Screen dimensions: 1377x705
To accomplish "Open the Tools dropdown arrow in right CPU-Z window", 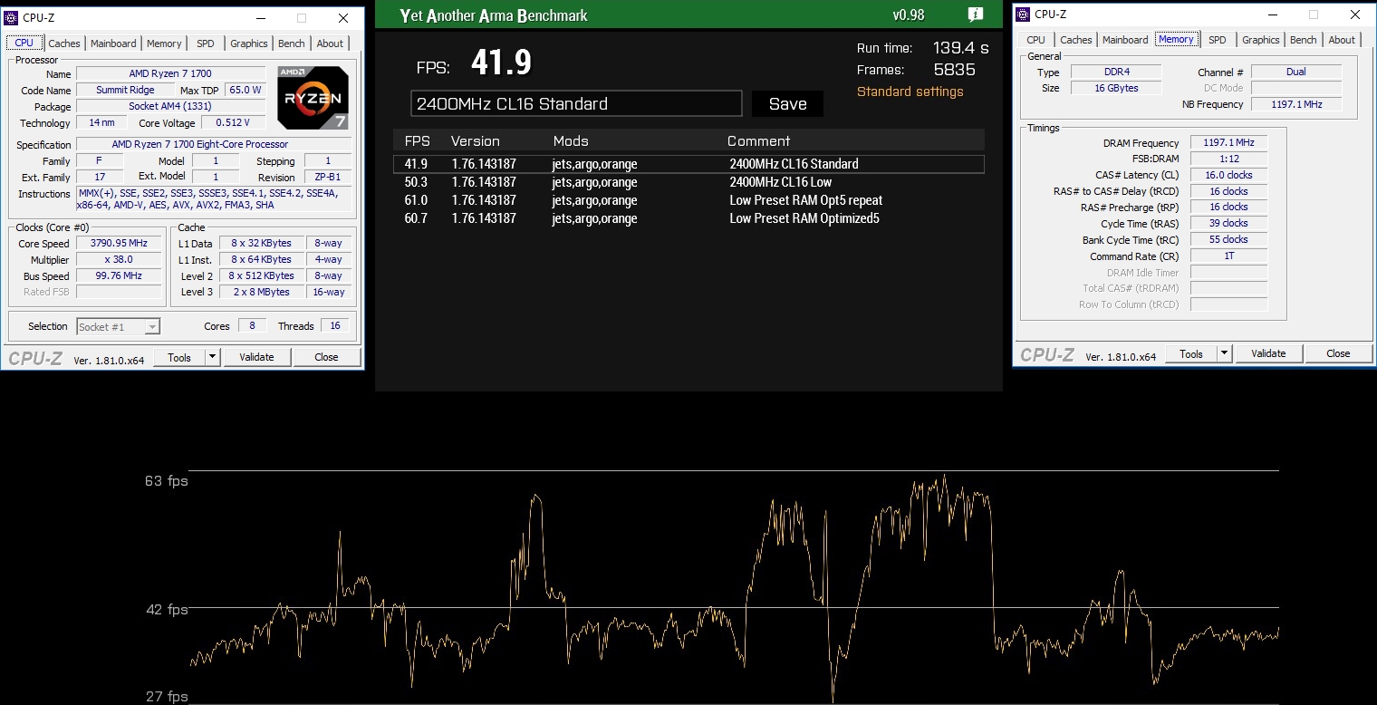I will (x=1225, y=353).
